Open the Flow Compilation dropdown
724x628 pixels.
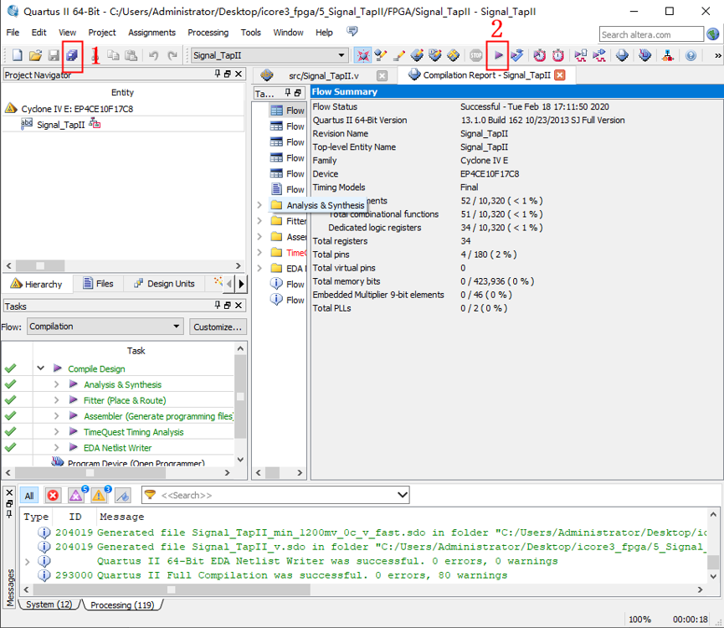[105, 327]
